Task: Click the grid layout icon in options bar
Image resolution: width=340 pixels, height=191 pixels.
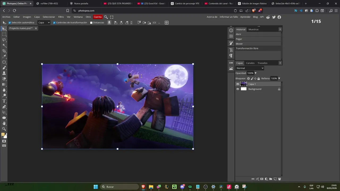Action: click(167, 23)
